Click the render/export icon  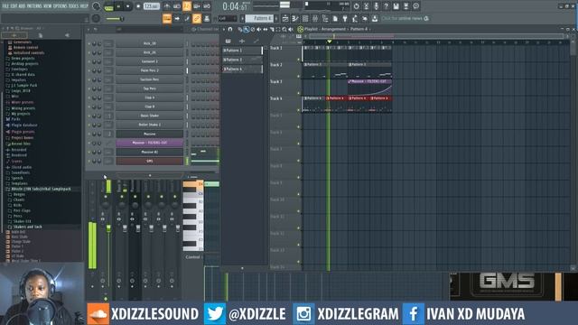point(406,6)
